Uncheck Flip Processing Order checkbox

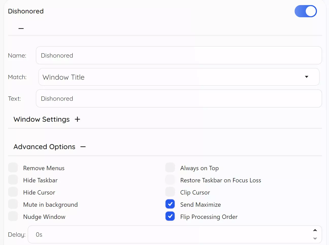(170, 216)
